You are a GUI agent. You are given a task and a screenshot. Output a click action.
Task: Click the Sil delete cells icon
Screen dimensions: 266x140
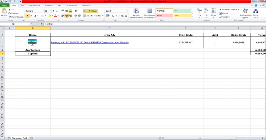click(x=206, y=11)
